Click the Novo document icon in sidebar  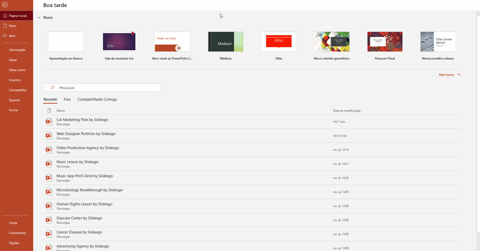click(5, 26)
